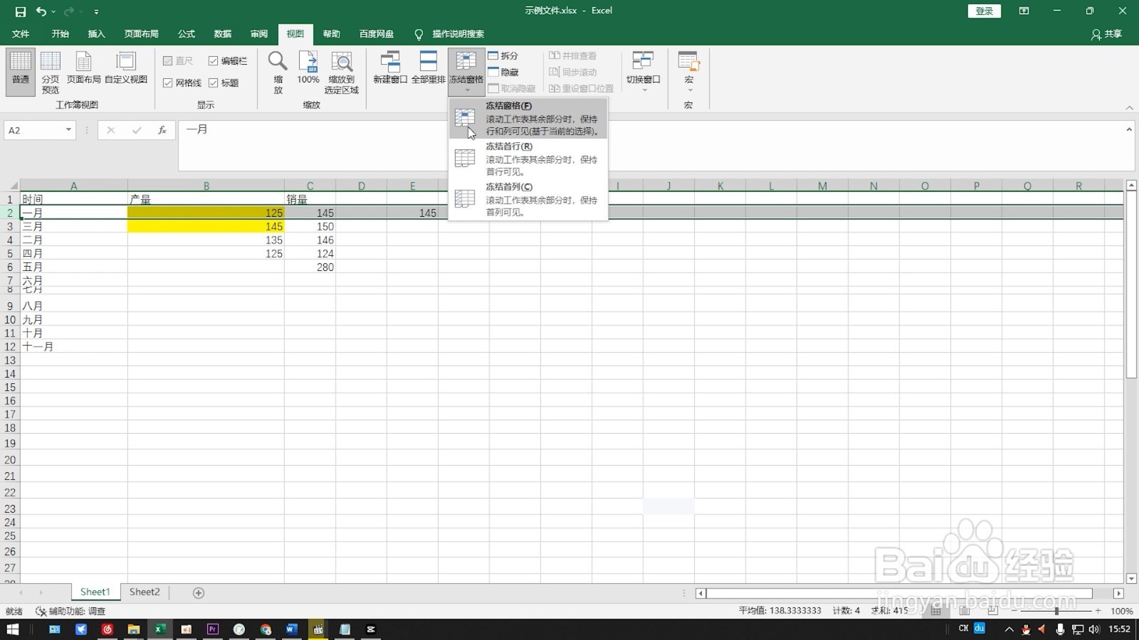Open the Help (帮助) tab

[332, 34]
